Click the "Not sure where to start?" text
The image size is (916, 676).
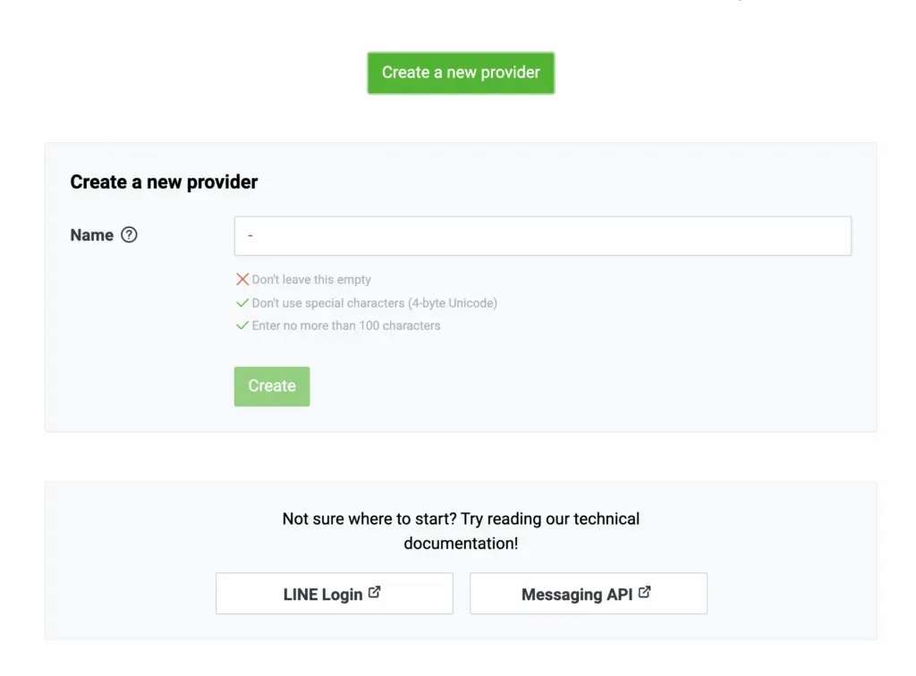[x=369, y=519]
